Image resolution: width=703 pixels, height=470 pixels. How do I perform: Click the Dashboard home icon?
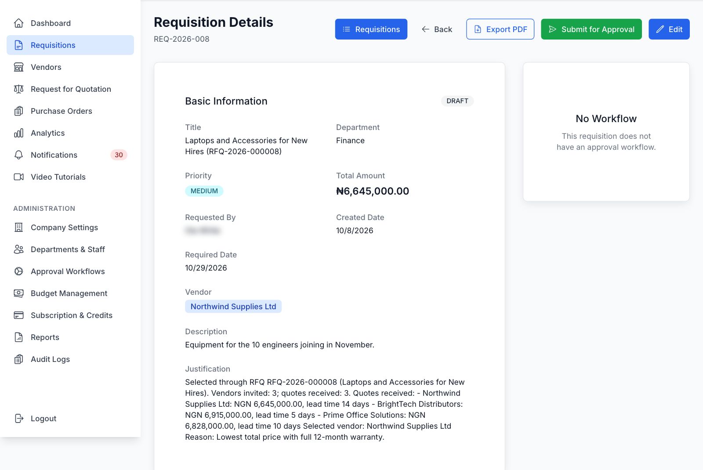(18, 23)
